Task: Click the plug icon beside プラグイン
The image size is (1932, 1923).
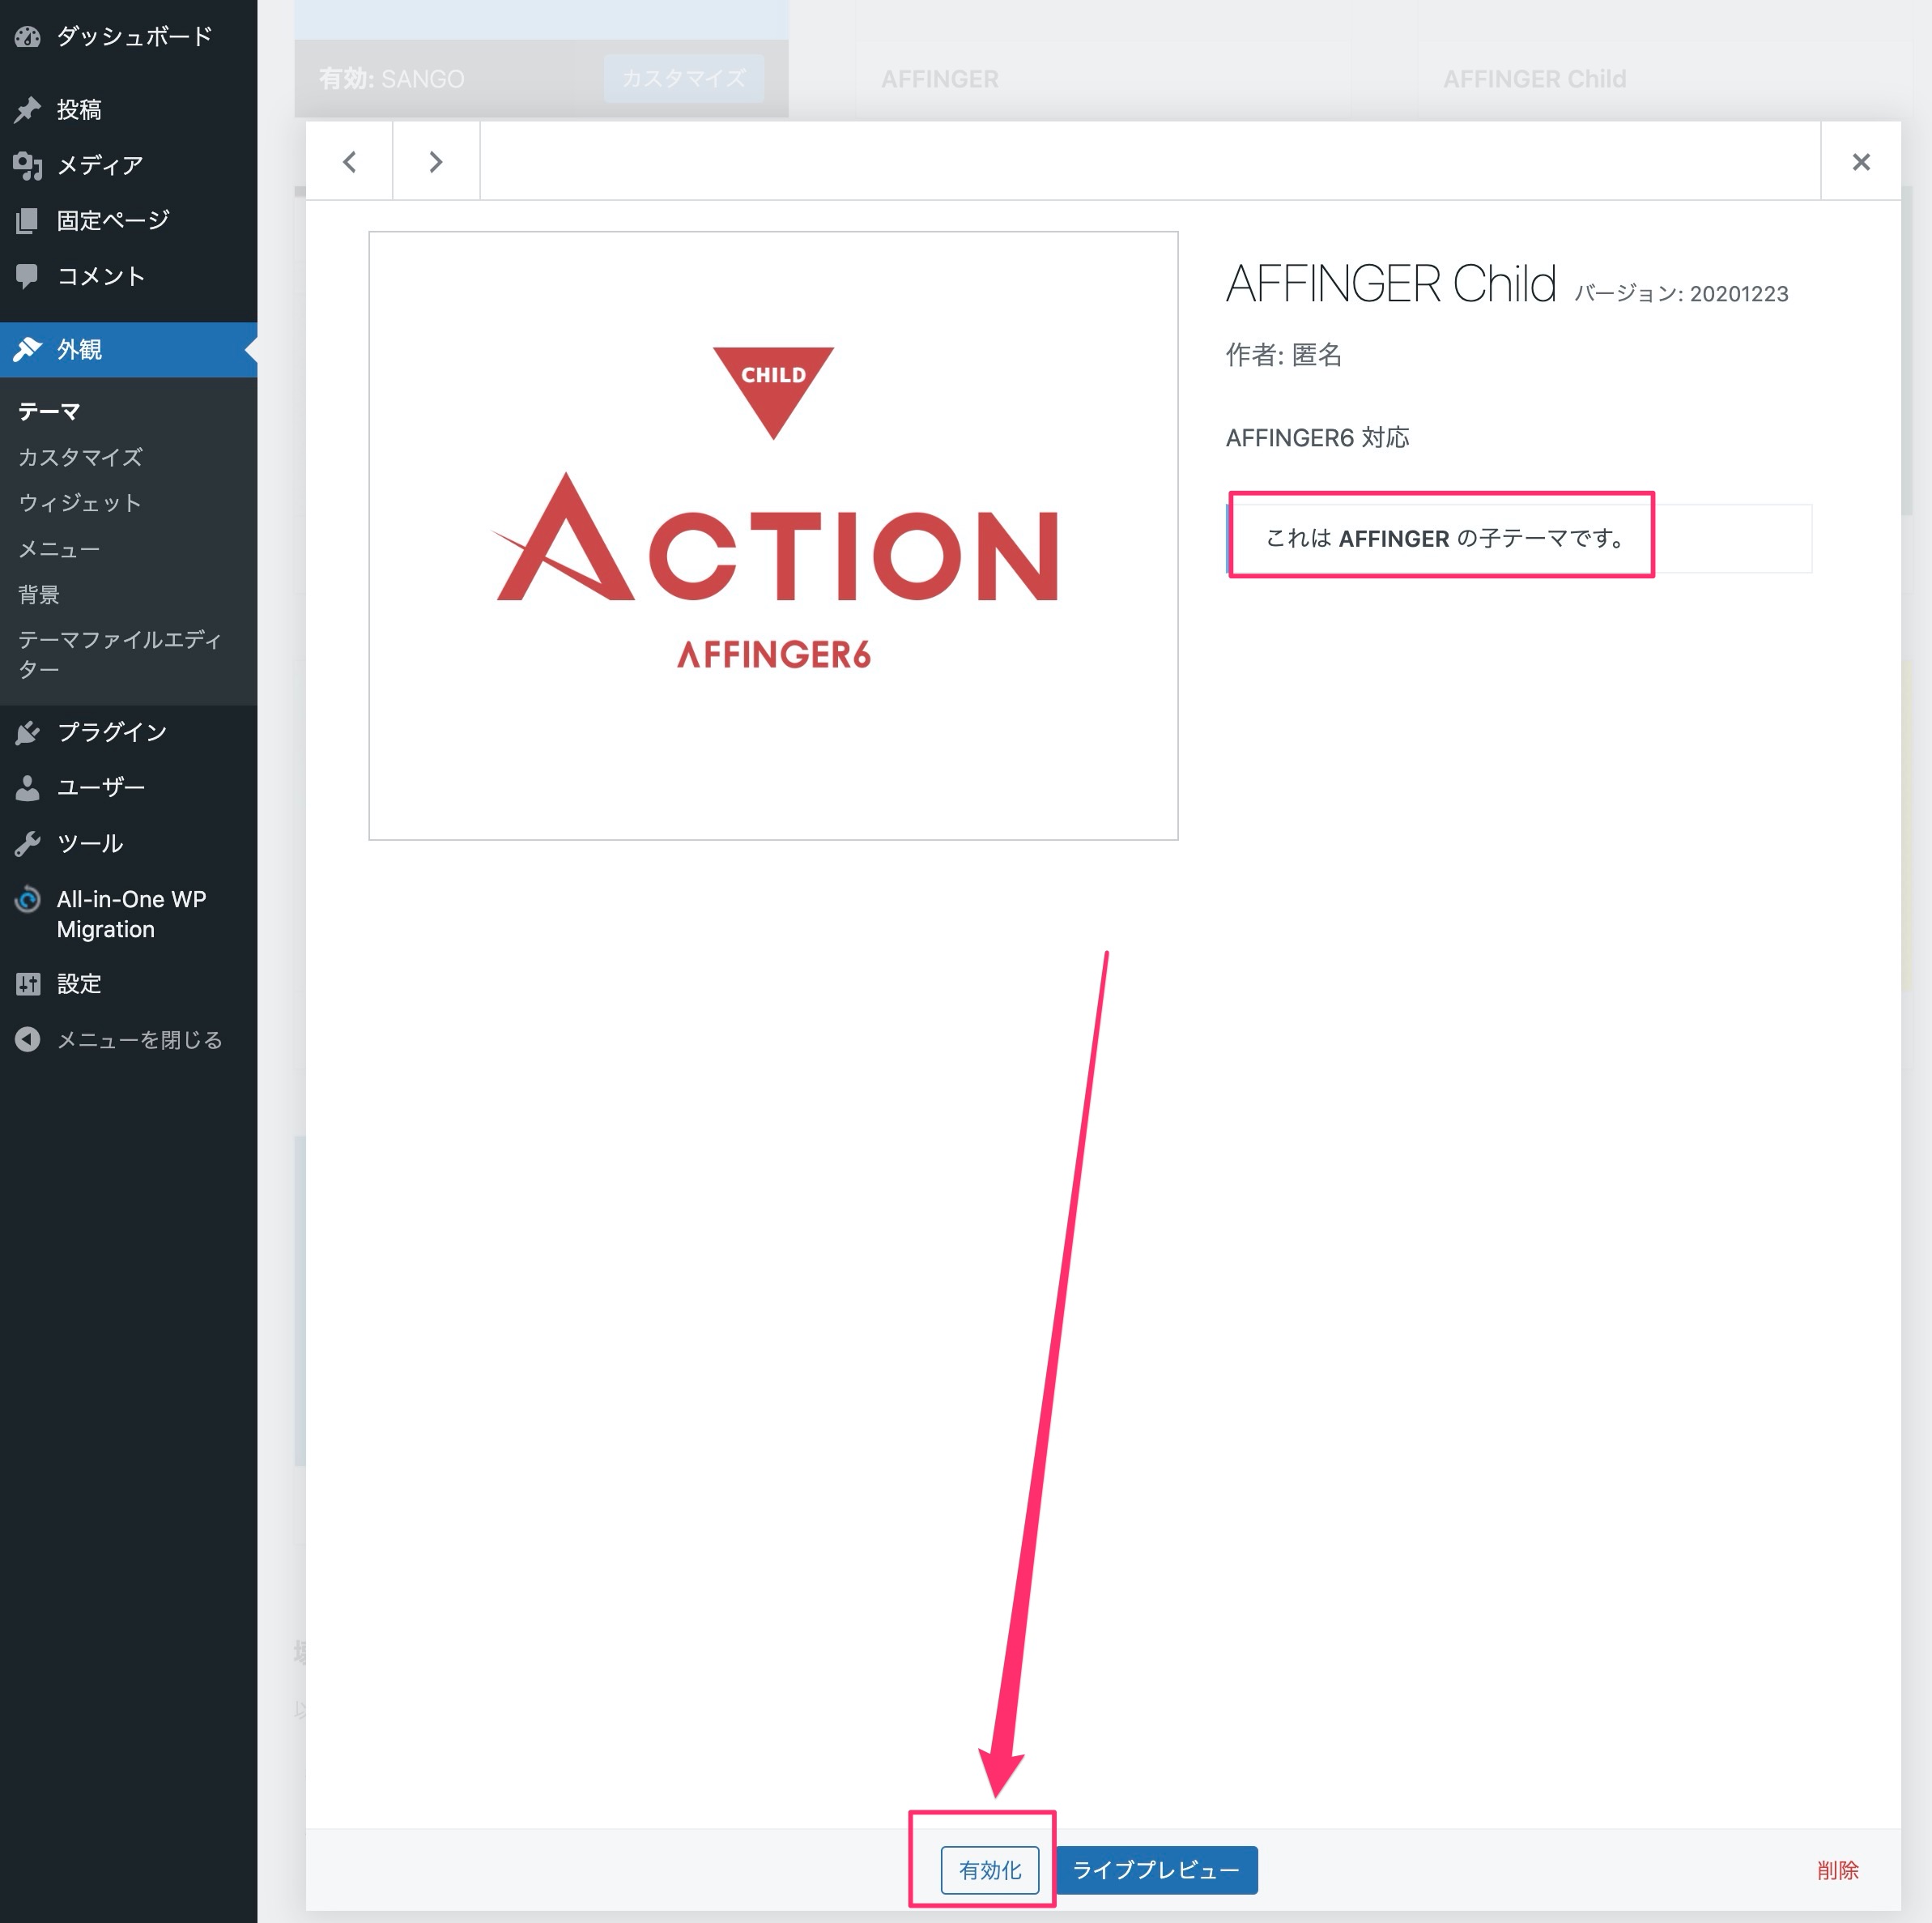Action: click(28, 732)
